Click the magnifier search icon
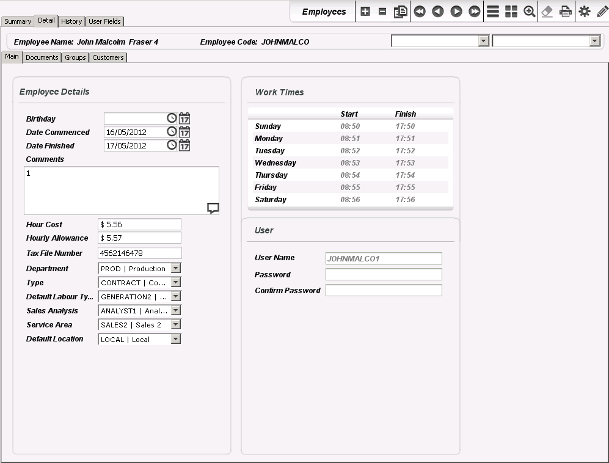Image resolution: width=609 pixels, height=463 pixels. pyautogui.click(x=530, y=12)
